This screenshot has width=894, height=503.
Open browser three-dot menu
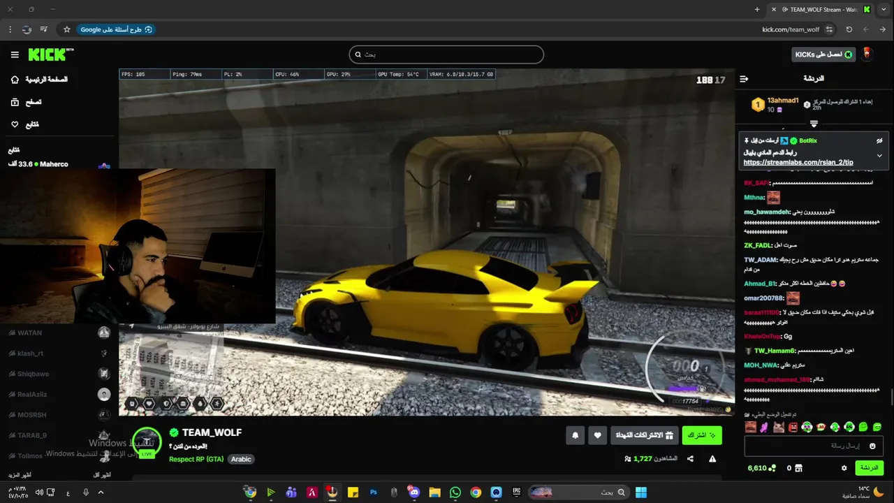click(10, 29)
